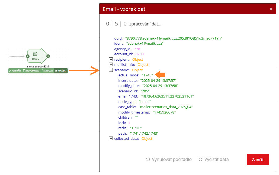Screen dimensions: 279x175
Task: Click the node_type value "email"
Action: point(145,102)
